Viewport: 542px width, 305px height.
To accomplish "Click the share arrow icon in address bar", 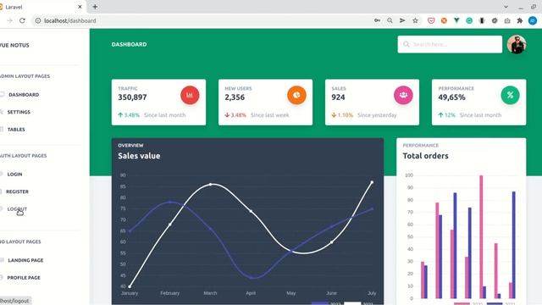I will [x=402, y=20].
